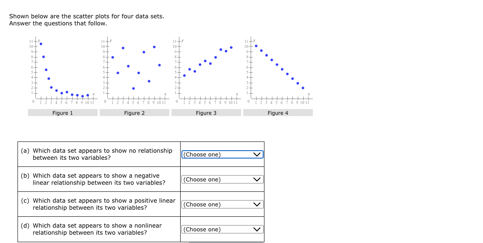Click the chevron on the no-relationship answer box

(x=257, y=154)
